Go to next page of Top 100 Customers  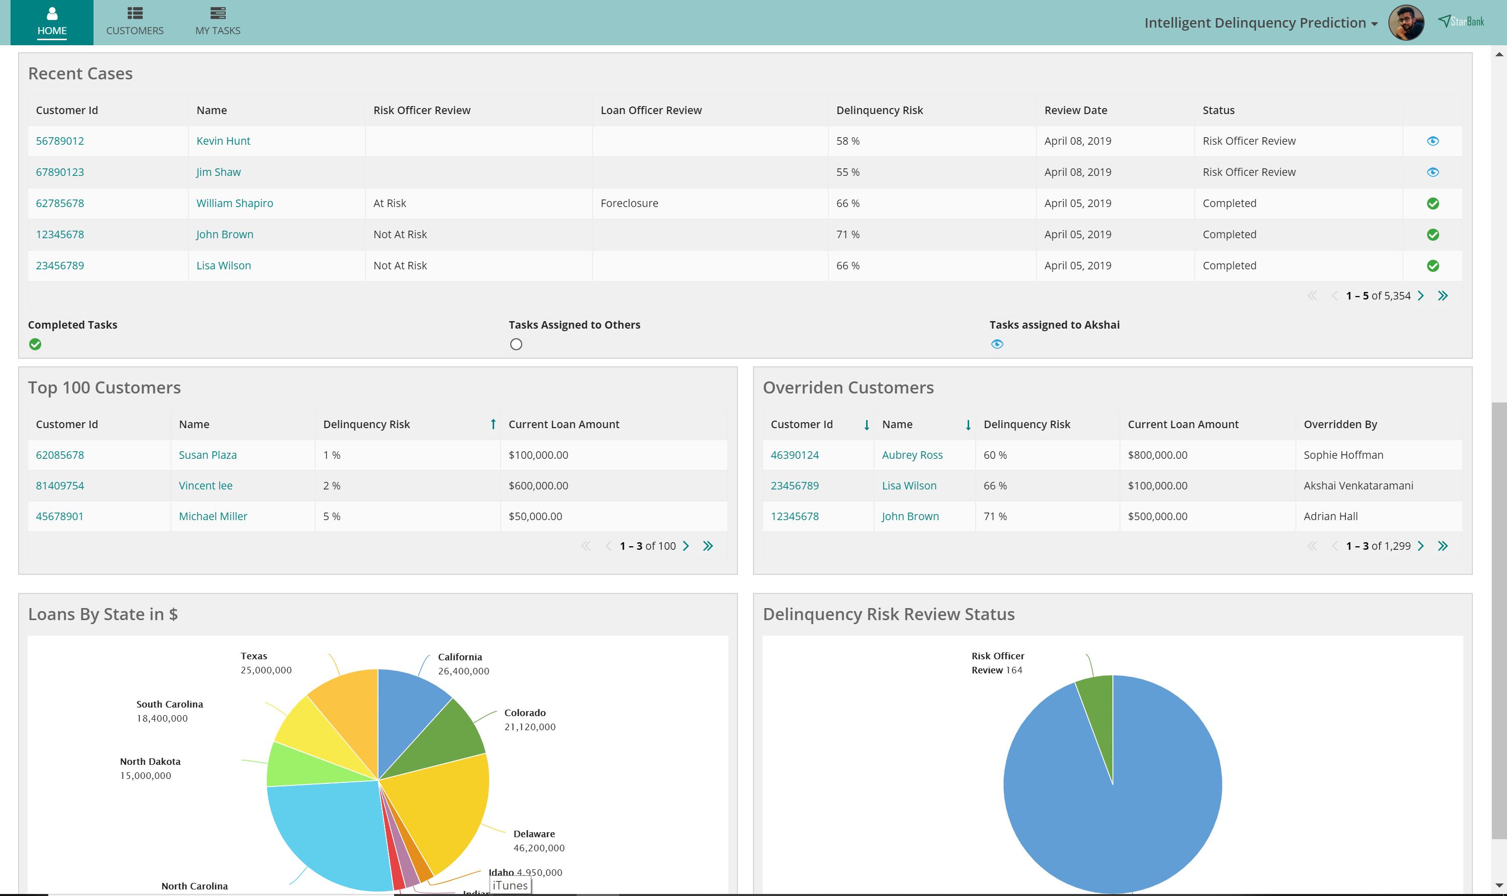686,546
